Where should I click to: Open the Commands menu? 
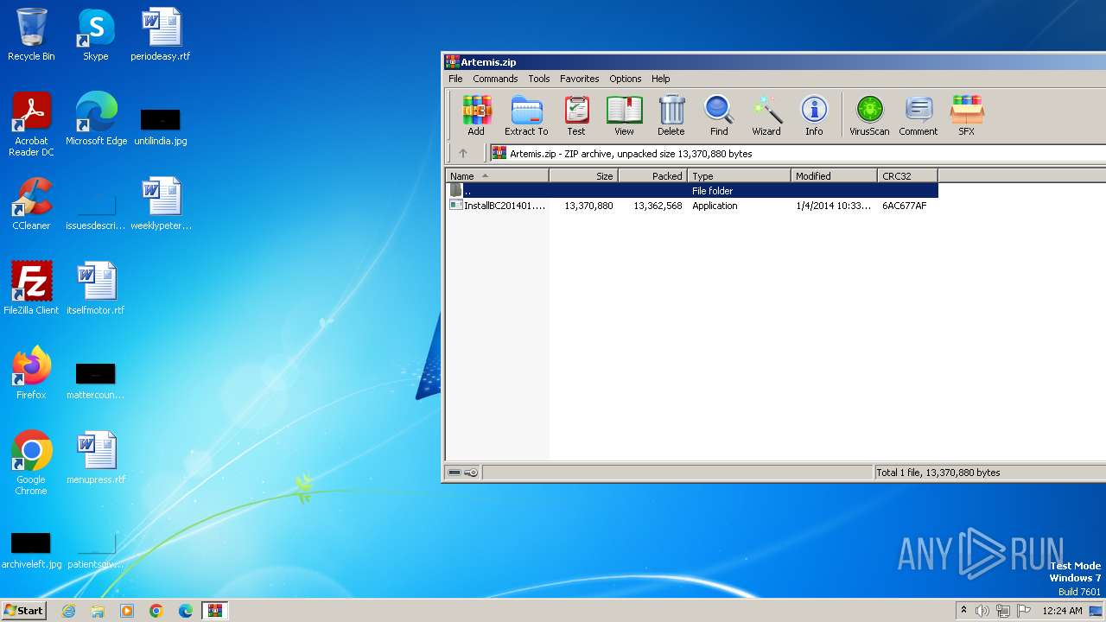coord(495,79)
